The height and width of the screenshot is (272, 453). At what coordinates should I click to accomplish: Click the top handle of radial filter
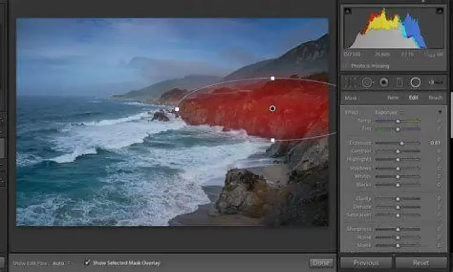point(273,79)
